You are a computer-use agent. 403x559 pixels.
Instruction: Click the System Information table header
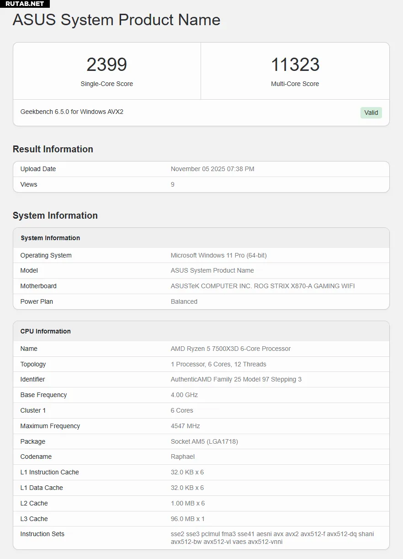pos(50,238)
